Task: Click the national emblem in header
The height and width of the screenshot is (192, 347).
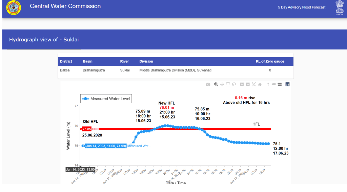Action: tap(339, 7)
